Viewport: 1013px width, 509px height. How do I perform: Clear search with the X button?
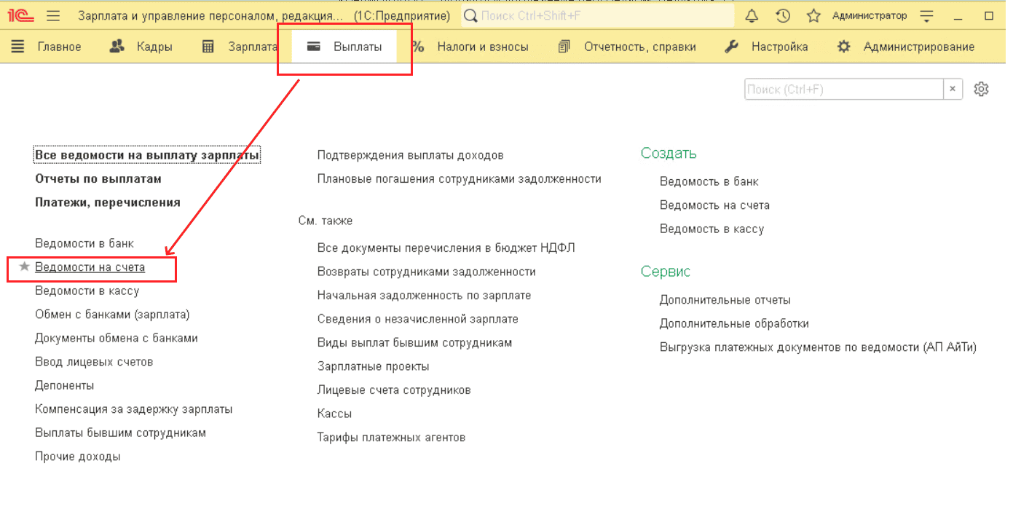point(953,90)
